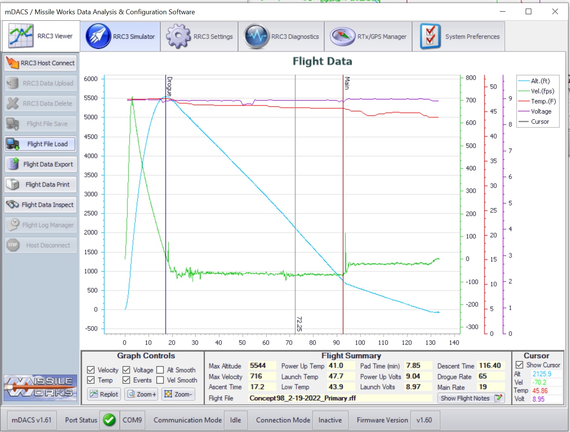Click the green Port Status checkmark
This screenshot has height=432, width=570.
[x=109, y=420]
